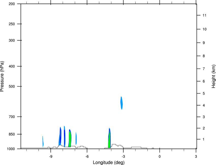Pick the 9 km height label
Screen dimensions: 216x165
[204, 43]
